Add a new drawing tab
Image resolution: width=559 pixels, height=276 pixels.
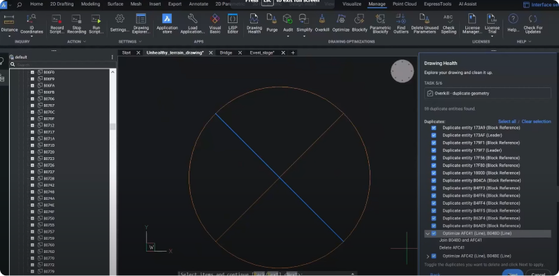[293, 53]
